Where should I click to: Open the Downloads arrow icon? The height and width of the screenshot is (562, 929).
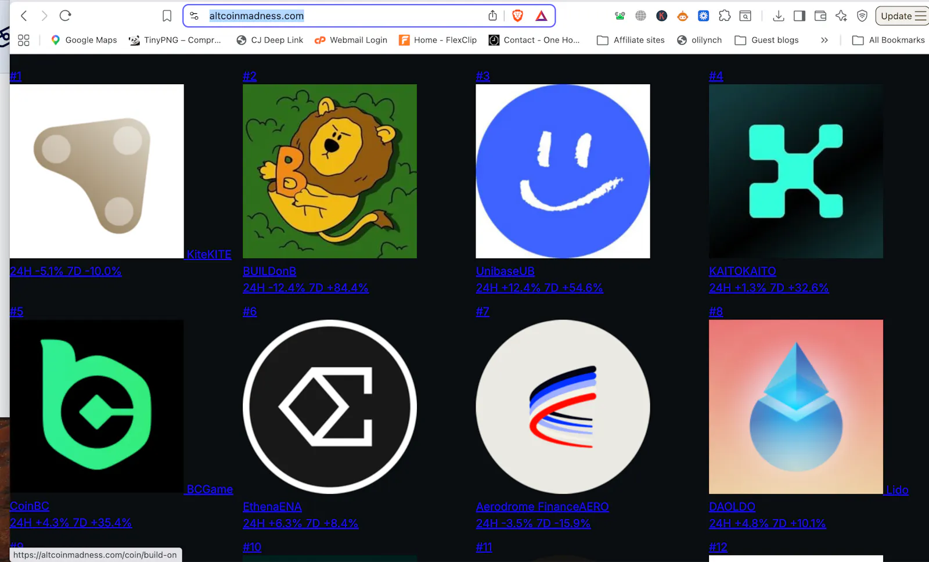(x=779, y=16)
